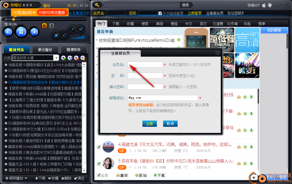Open the 串烧 tab

click(x=160, y=24)
